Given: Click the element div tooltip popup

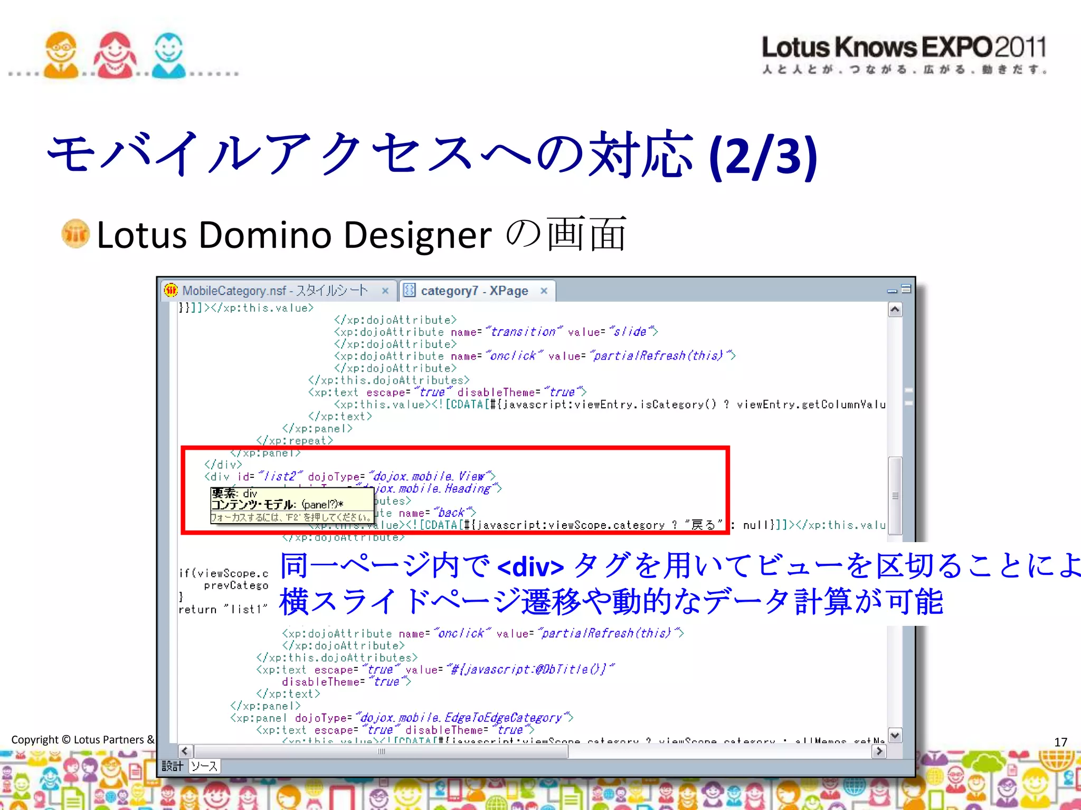Looking at the screenshot, I should [292, 505].
